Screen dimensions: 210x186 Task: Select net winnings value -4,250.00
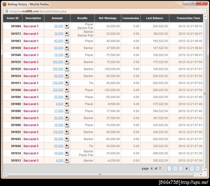[113, 160]
